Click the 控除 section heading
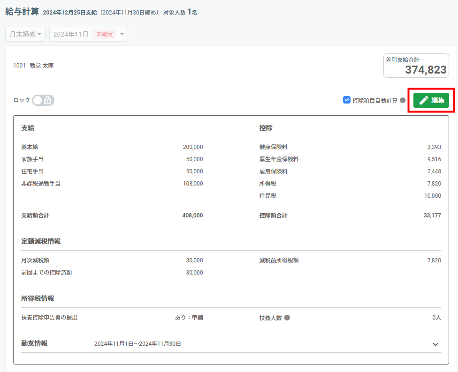 [x=266, y=128]
